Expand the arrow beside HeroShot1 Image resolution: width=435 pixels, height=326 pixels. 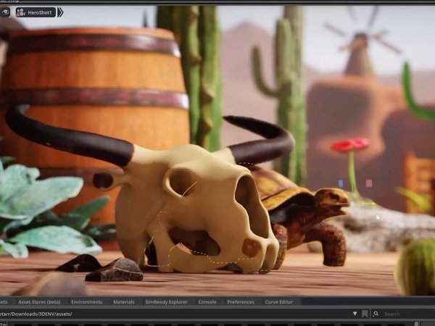[60, 12]
